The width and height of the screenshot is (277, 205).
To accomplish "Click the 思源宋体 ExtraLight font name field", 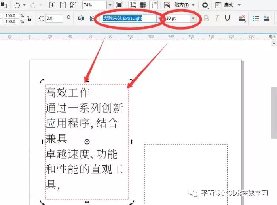I will [x=129, y=18].
